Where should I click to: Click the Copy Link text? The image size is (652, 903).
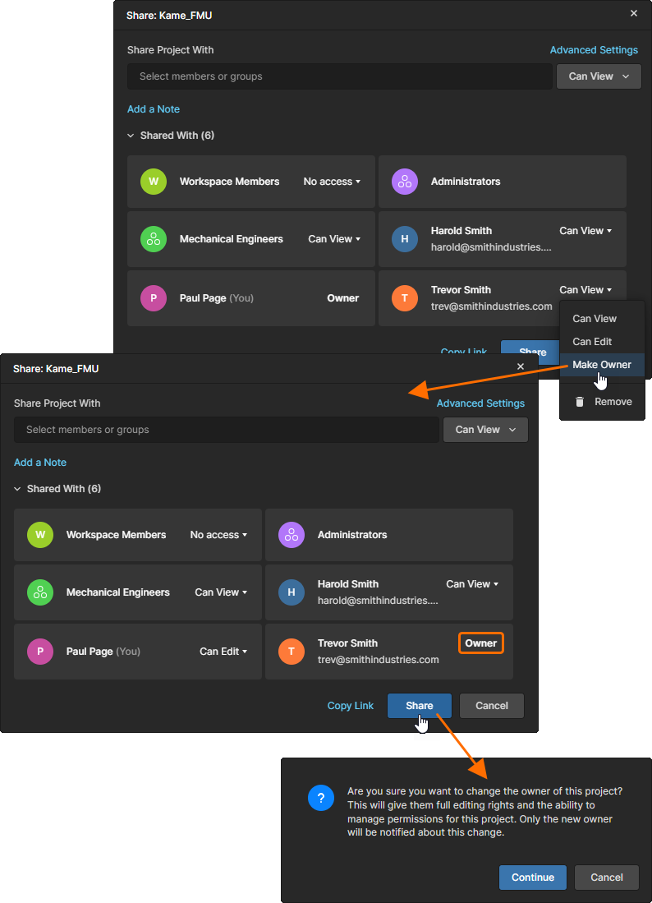click(351, 705)
